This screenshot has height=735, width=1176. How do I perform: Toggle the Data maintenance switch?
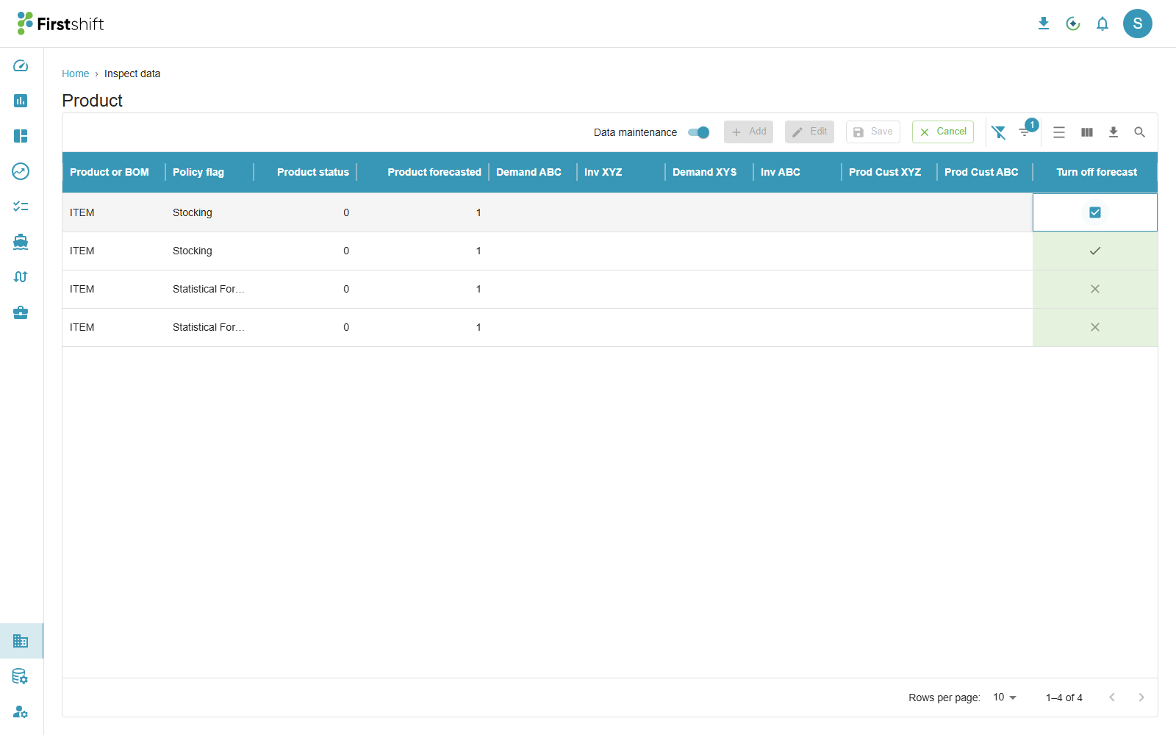[698, 132]
